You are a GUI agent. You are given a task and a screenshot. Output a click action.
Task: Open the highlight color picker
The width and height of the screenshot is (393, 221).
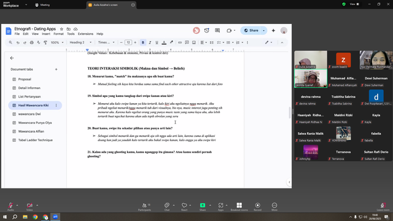(x=171, y=42)
